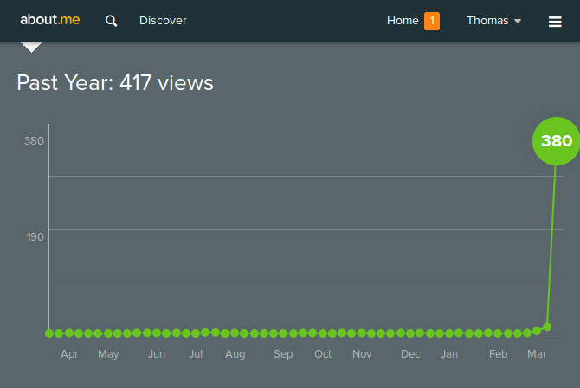Expand the Thomas account dropdown
The width and height of the screenshot is (580, 388).
click(493, 21)
